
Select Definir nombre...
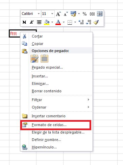point(56,140)
